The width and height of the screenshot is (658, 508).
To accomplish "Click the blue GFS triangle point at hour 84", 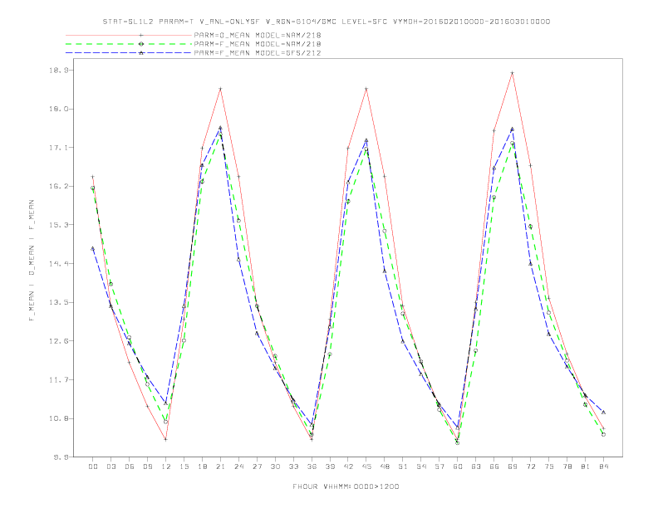I will [603, 413].
